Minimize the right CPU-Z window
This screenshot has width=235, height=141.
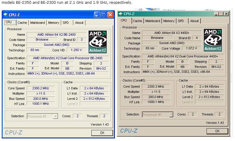coord(216,14)
